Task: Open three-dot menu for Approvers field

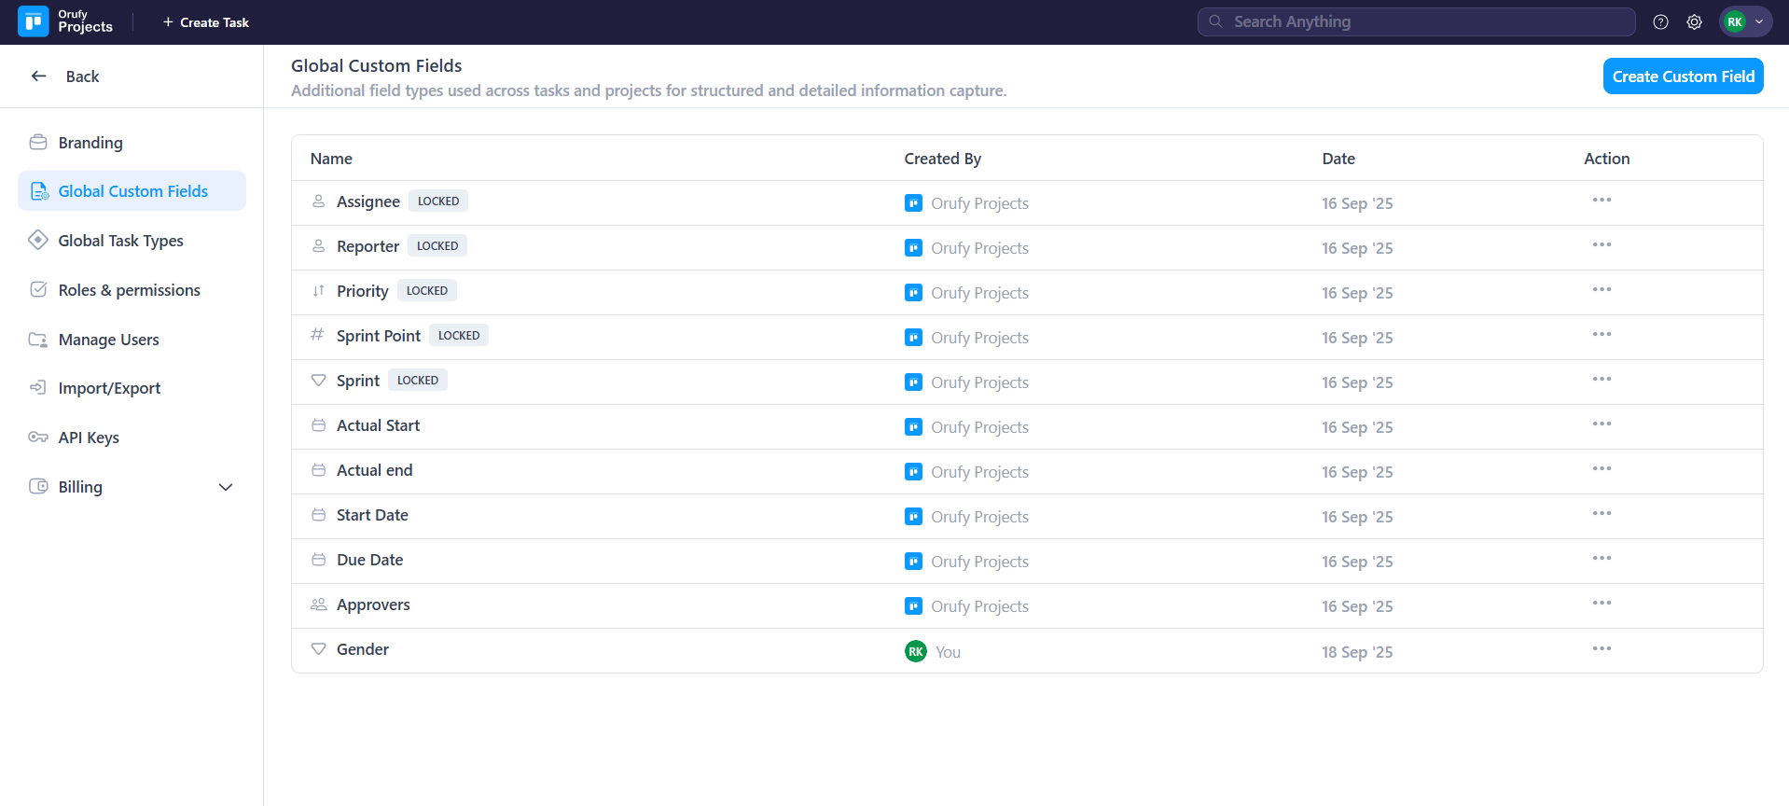Action: (x=1602, y=604)
